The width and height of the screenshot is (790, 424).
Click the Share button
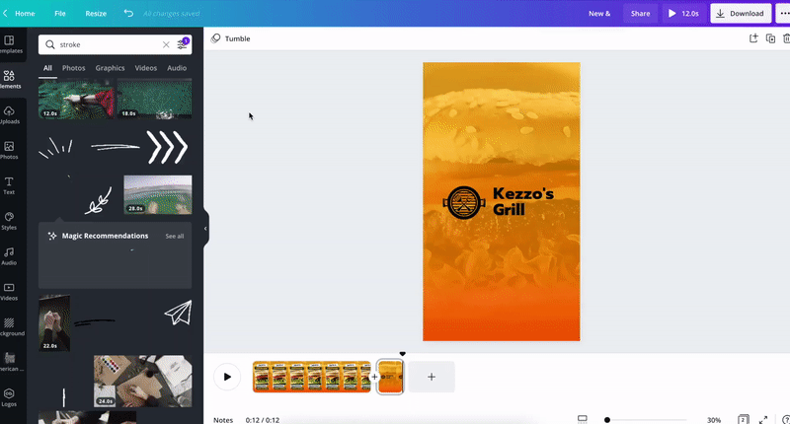[x=640, y=14]
